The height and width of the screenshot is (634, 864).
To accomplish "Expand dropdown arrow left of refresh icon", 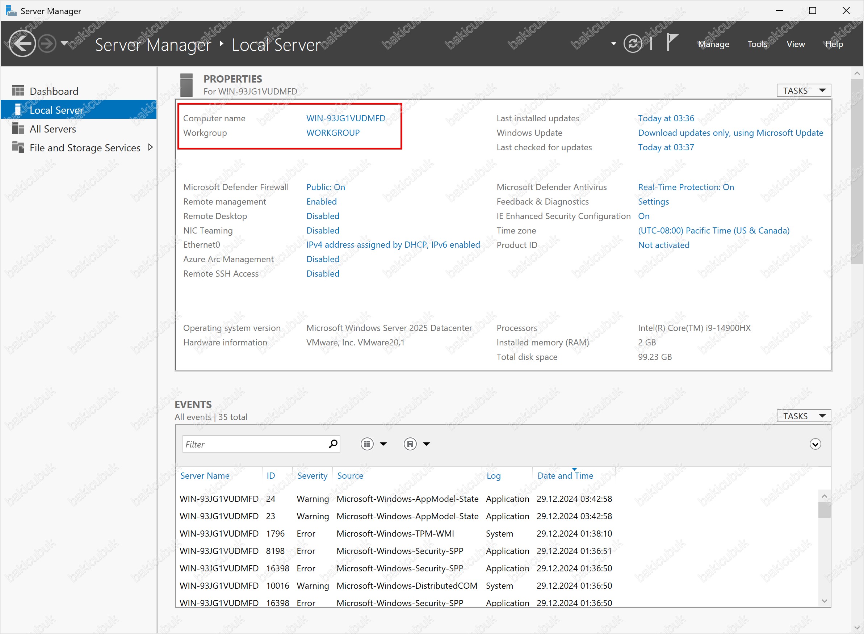I will click(614, 44).
